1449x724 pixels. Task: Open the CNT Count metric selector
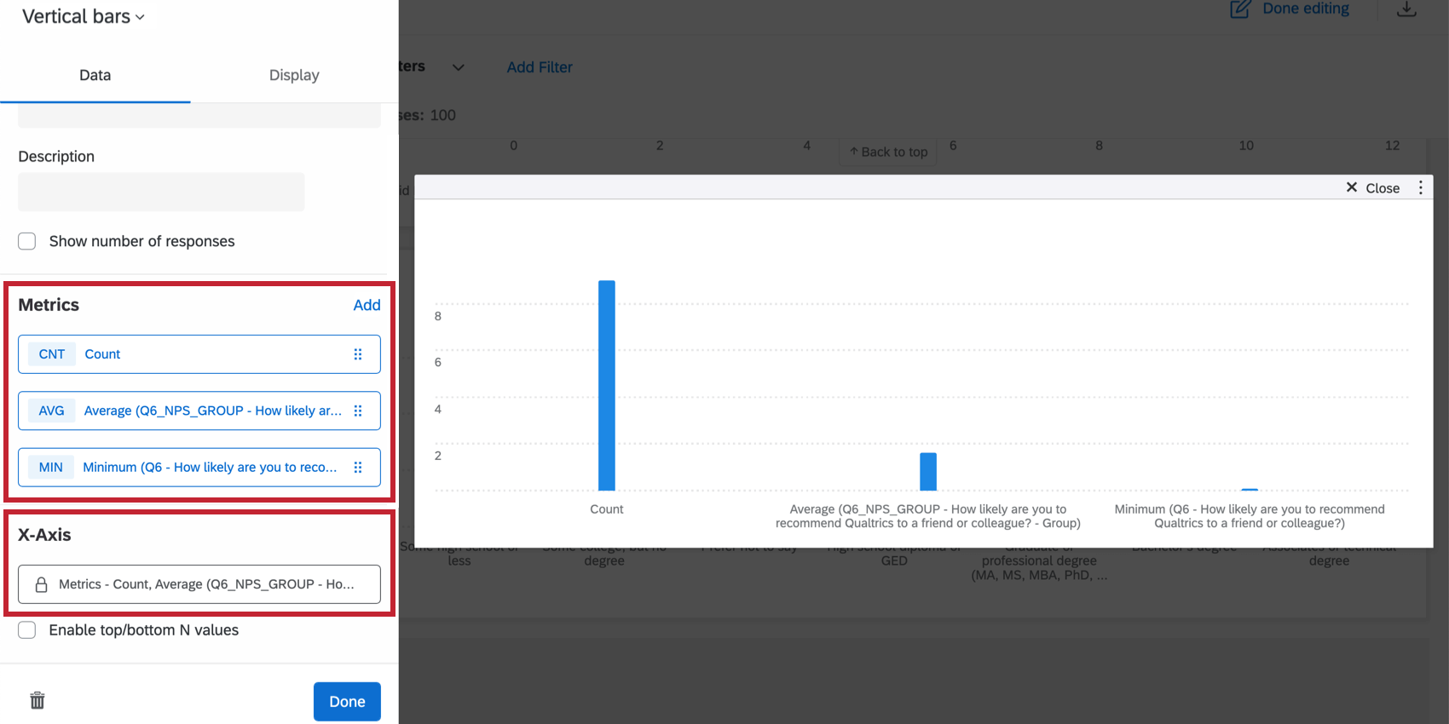coord(199,354)
